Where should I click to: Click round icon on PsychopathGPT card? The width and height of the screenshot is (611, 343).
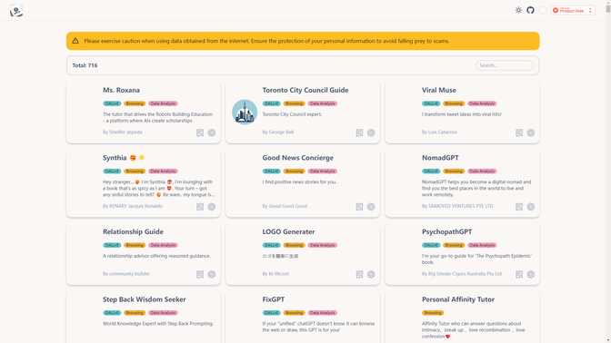[531, 274]
